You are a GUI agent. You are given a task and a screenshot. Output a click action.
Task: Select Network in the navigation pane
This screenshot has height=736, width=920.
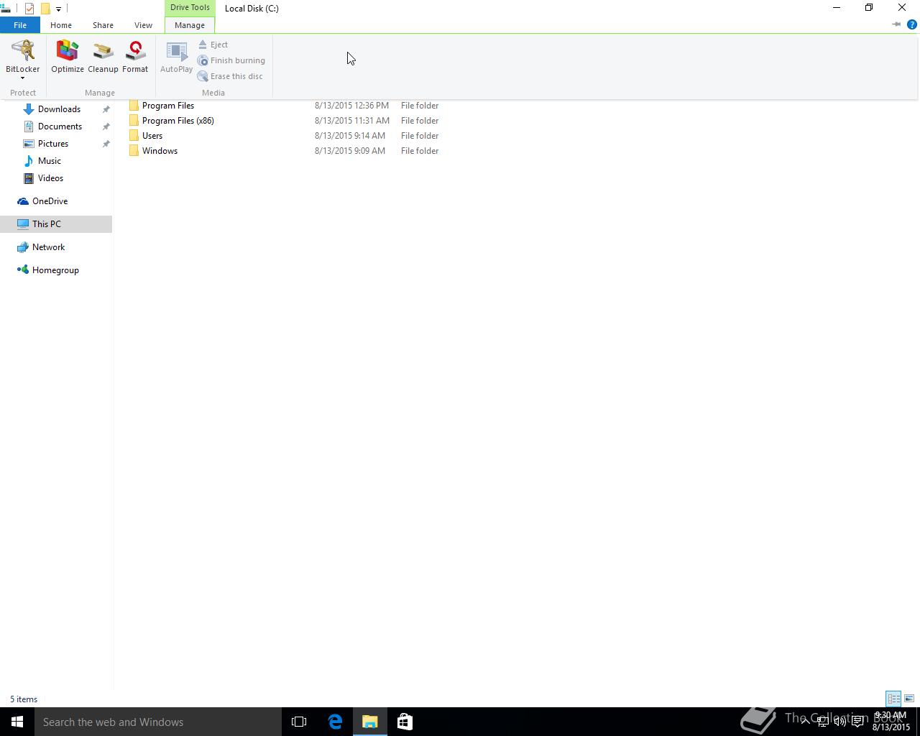tap(48, 247)
